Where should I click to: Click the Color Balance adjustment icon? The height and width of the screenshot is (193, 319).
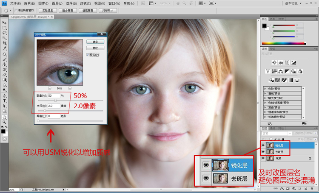[281, 71]
